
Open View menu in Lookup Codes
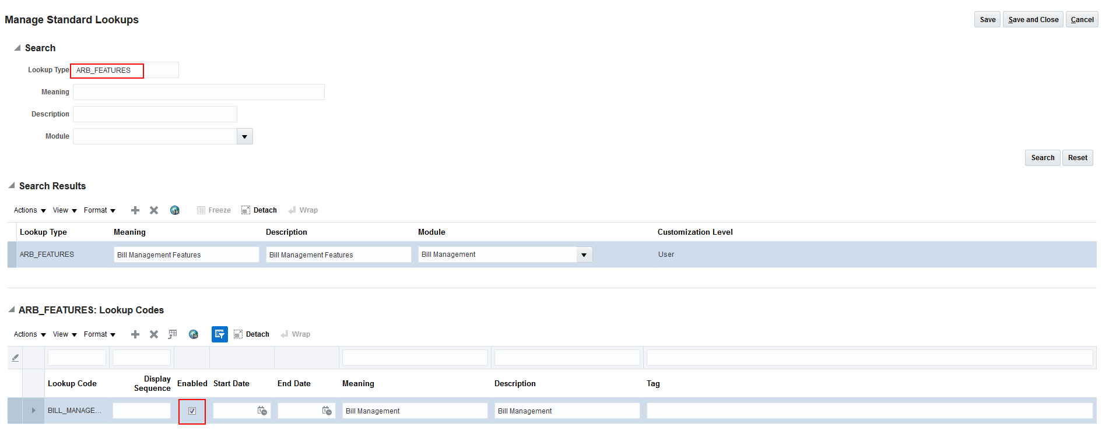[x=65, y=334]
